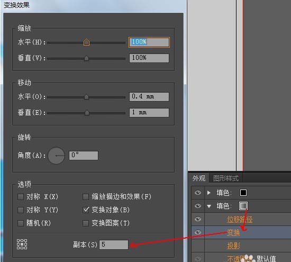Click the 副本(S) copies field
This screenshot has width=291, height=262.
[x=114, y=245]
